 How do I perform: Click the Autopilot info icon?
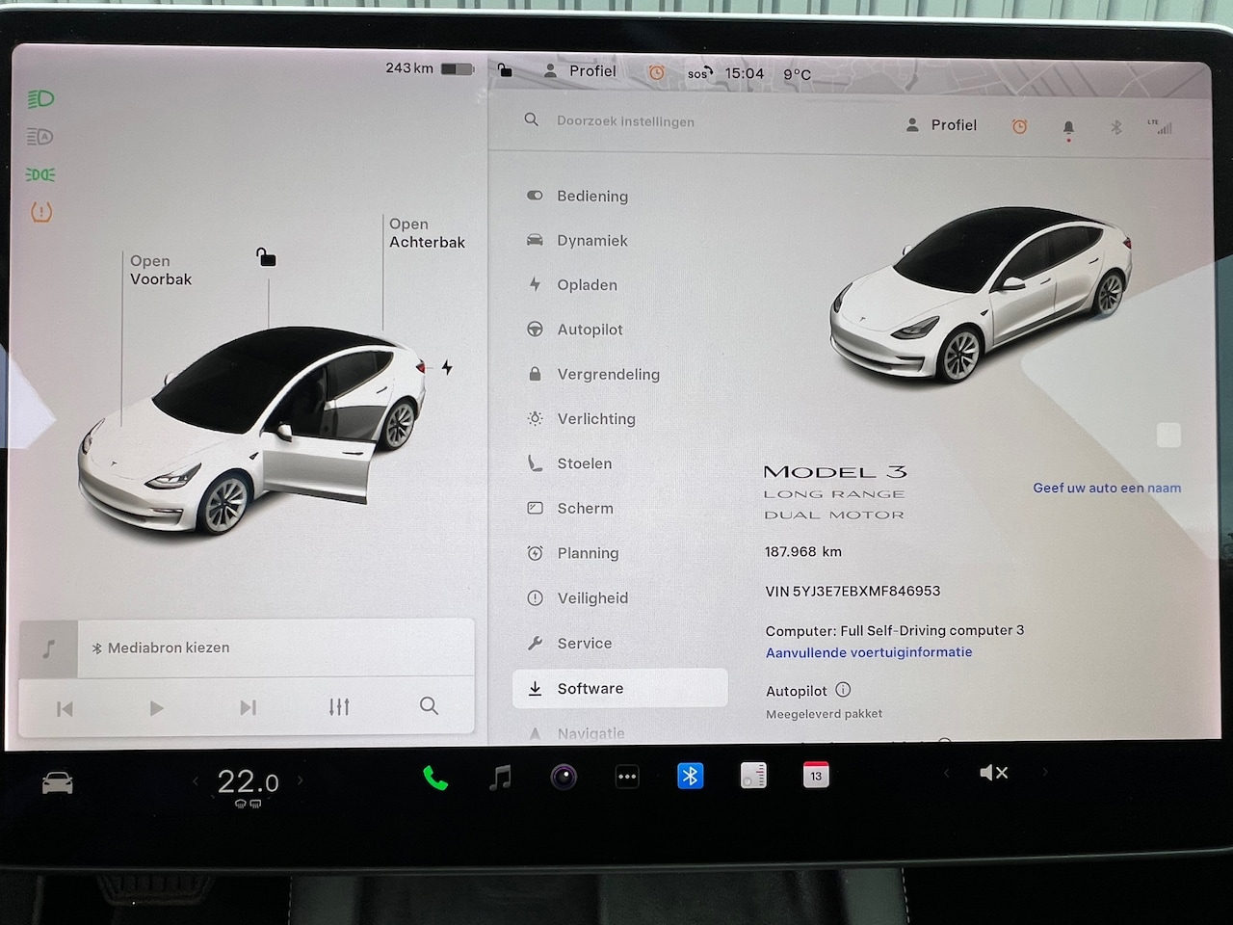[844, 690]
